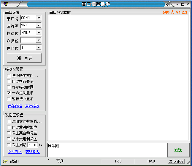Click the small arrow beside the title bar logo
192x166 pixels.
tap(12, 4)
